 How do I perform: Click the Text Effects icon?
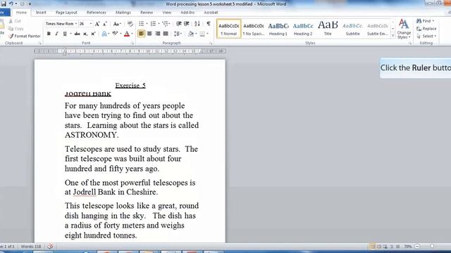point(104,34)
